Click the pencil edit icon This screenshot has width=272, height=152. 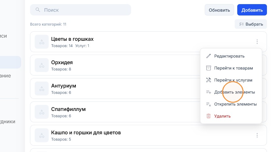tap(209, 56)
